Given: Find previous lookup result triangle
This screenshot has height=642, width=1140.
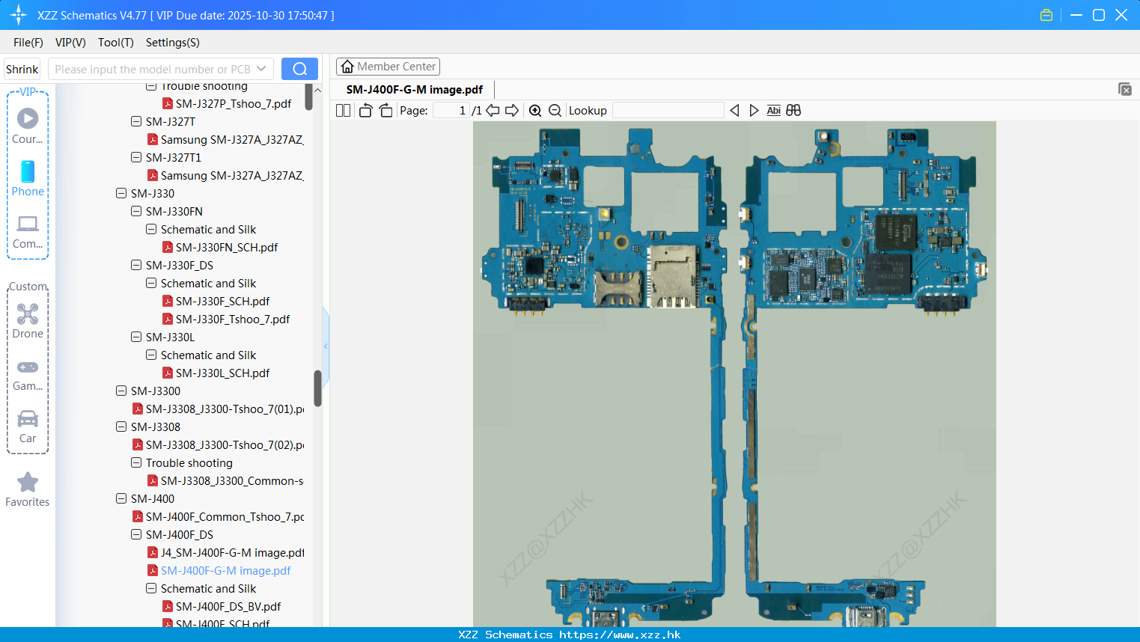Looking at the screenshot, I should tap(734, 111).
